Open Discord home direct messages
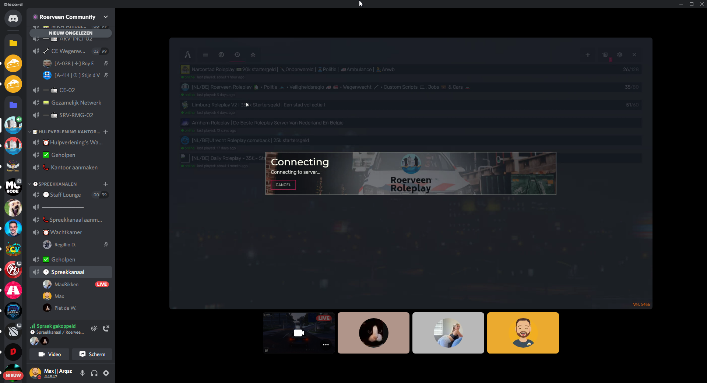 (x=13, y=18)
